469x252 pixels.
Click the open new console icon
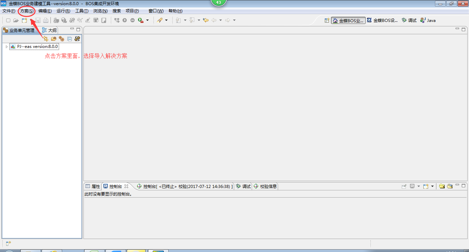tap(426, 186)
